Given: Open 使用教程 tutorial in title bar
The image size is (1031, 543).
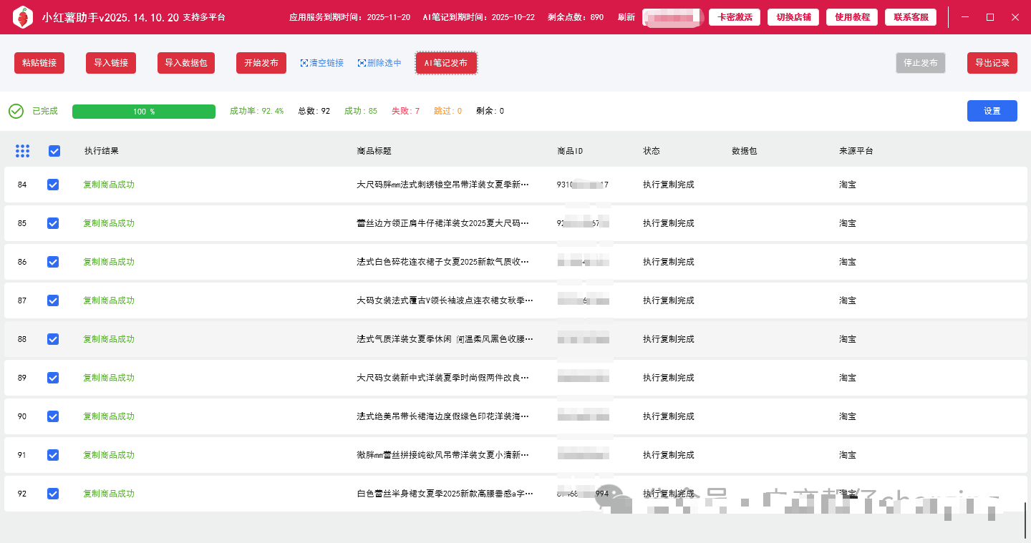Looking at the screenshot, I should tap(852, 17).
